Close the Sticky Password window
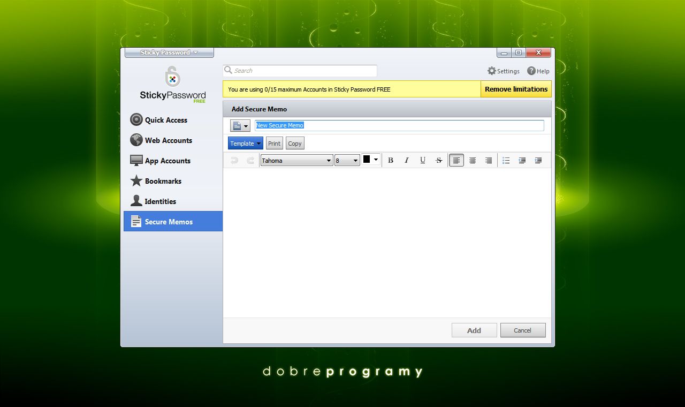685x407 pixels. point(538,52)
